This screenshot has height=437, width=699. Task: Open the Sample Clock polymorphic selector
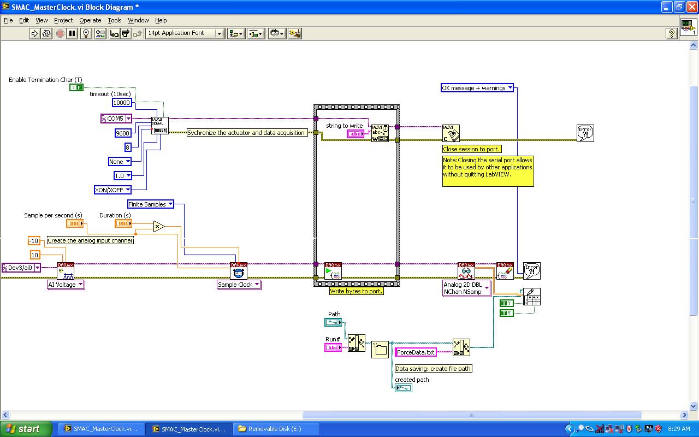tap(239, 285)
